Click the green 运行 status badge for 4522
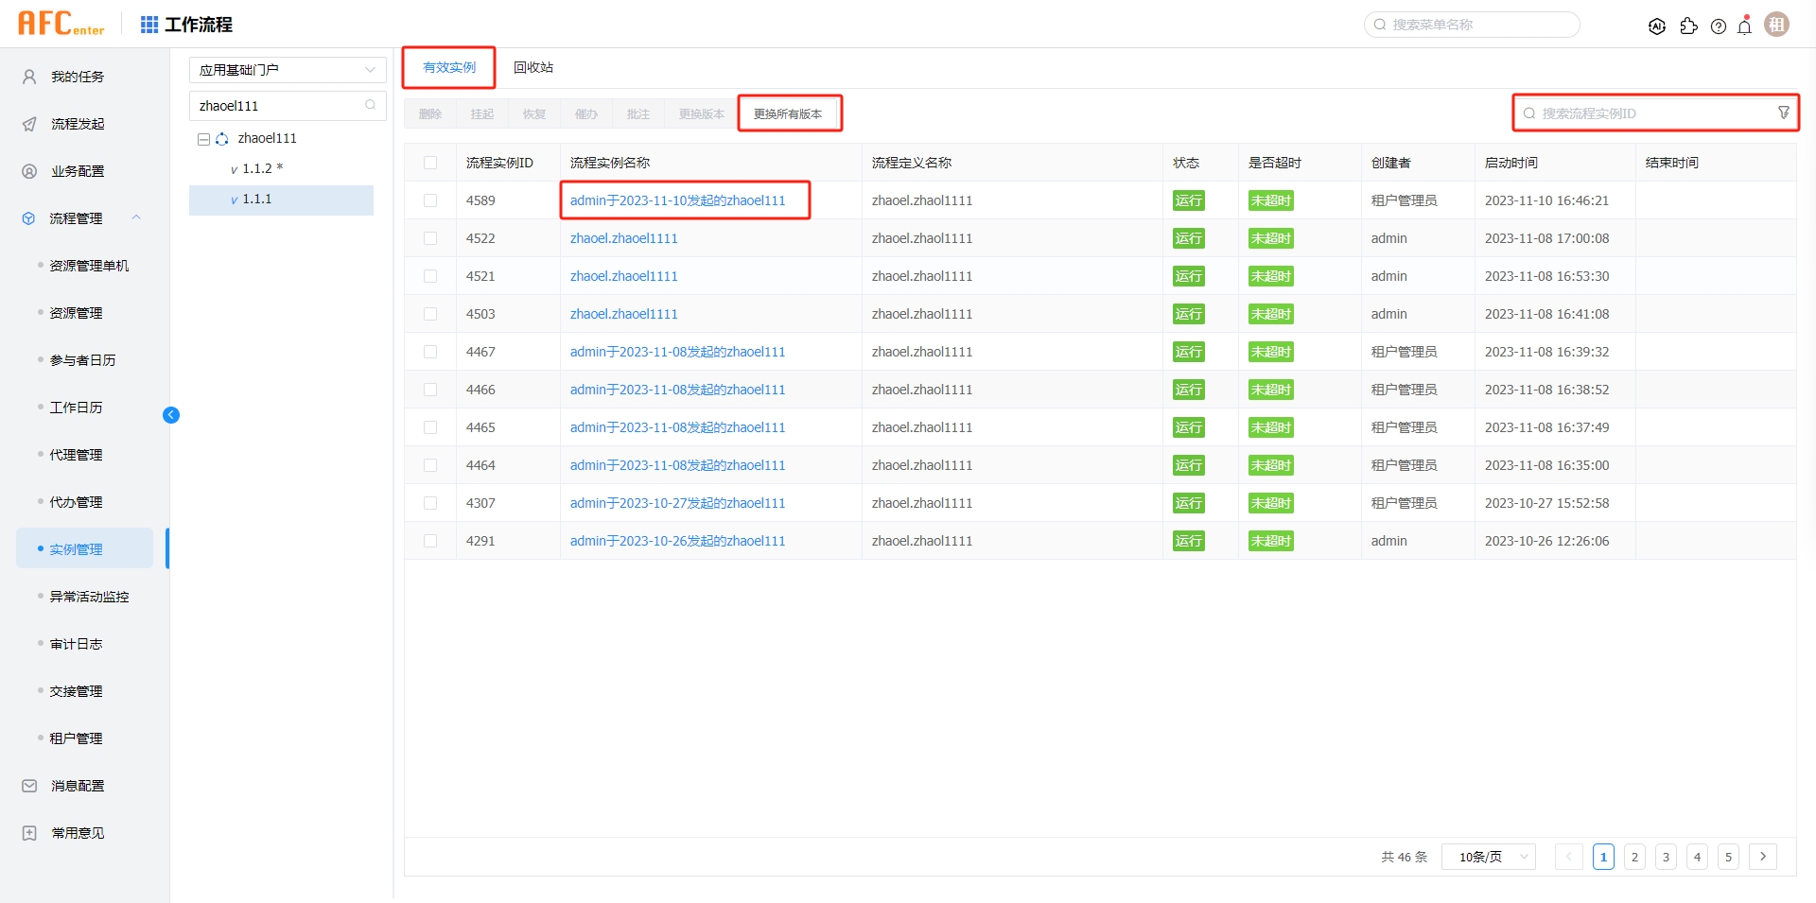1816x903 pixels. point(1189,238)
